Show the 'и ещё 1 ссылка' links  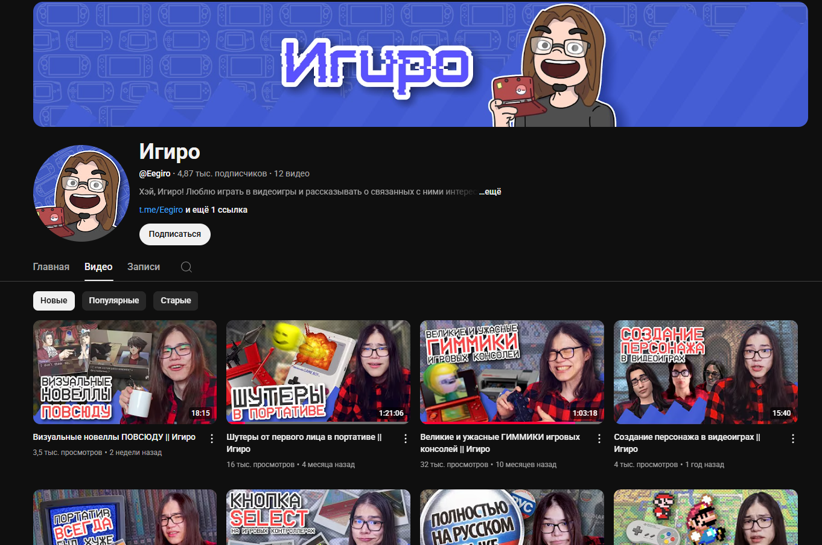(x=216, y=210)
